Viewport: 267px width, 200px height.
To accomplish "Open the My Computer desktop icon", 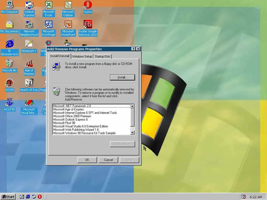I will click(x=9, y=7).
